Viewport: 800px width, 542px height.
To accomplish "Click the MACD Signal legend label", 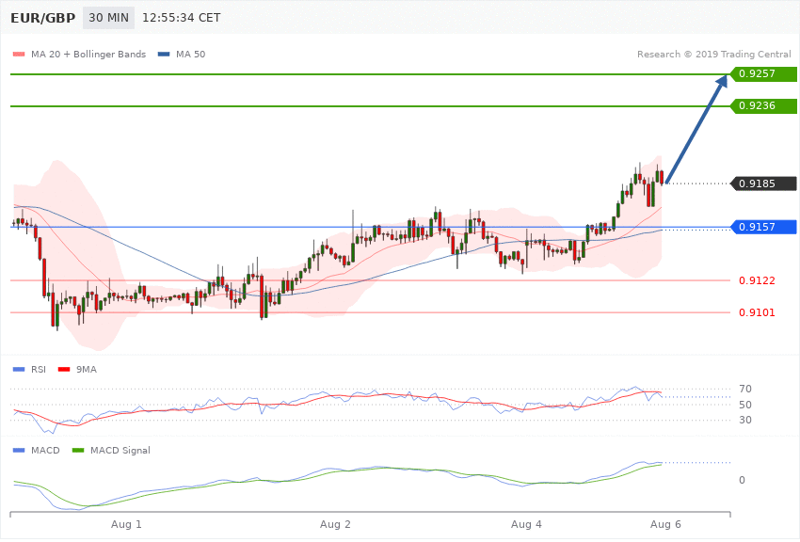I will 120,451.
